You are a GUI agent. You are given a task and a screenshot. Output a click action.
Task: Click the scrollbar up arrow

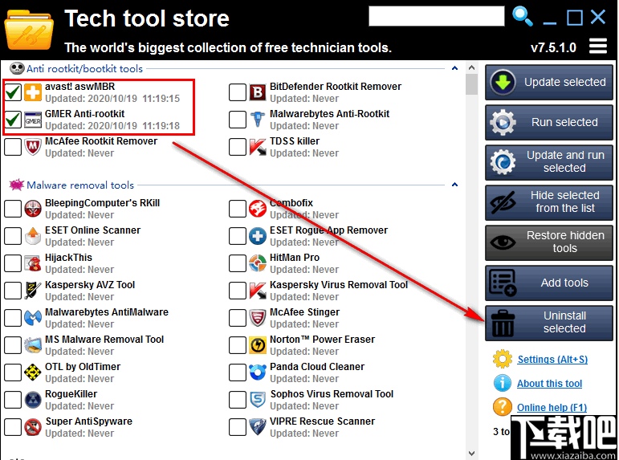click(x=471, y=67)
